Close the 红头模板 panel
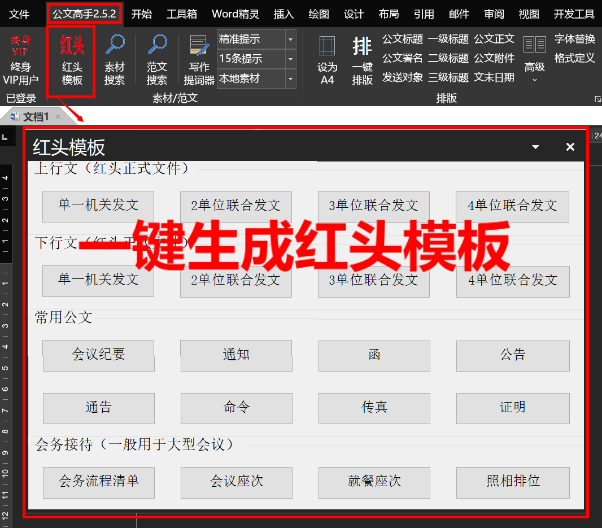This screenshot has height=528, width=602. (570, 147)
